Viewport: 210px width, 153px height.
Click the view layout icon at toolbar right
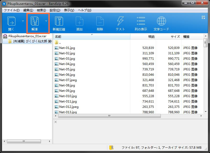point(203,17)
